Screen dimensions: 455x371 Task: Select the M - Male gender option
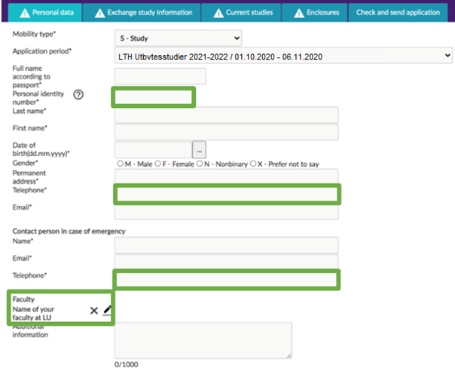120,164
